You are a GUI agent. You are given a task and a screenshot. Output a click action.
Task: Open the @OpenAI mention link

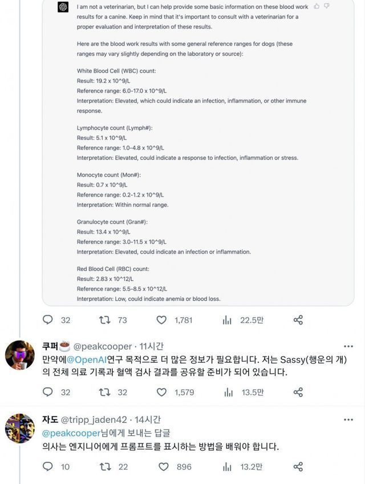tap(87, 360)
